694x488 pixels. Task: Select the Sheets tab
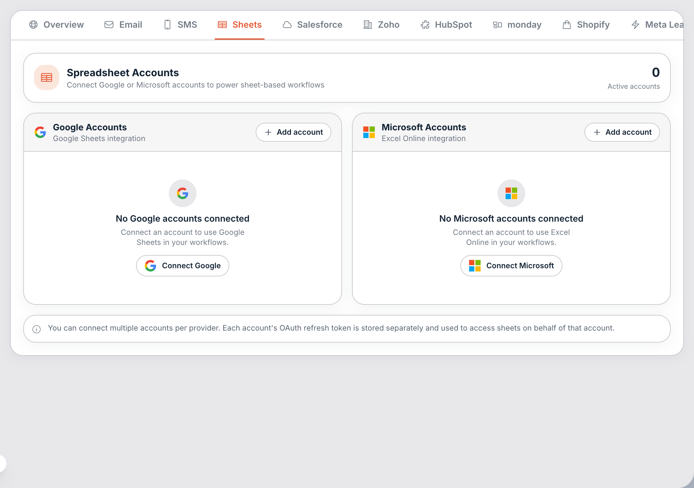tap(240, 25)
